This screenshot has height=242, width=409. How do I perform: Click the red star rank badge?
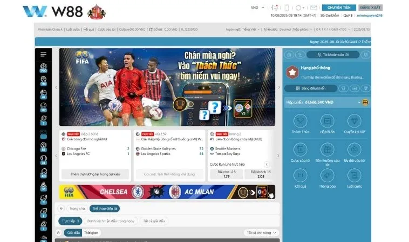pyautogui.click(x=292, y=72)
